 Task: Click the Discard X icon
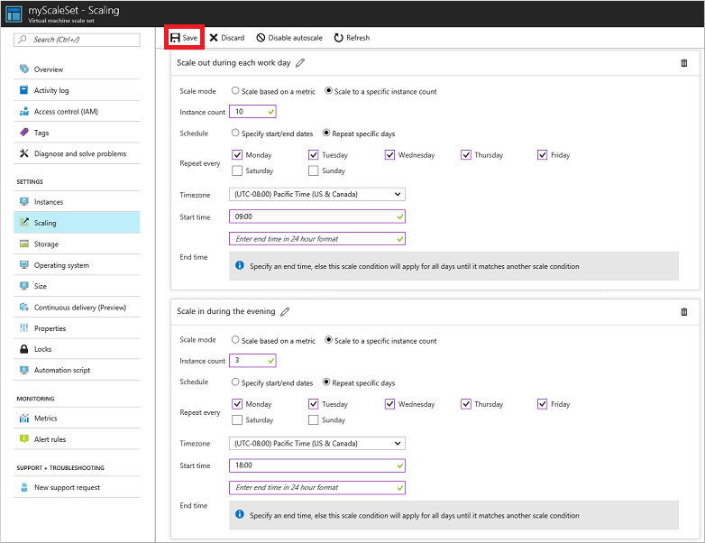[x=214, y=38]
